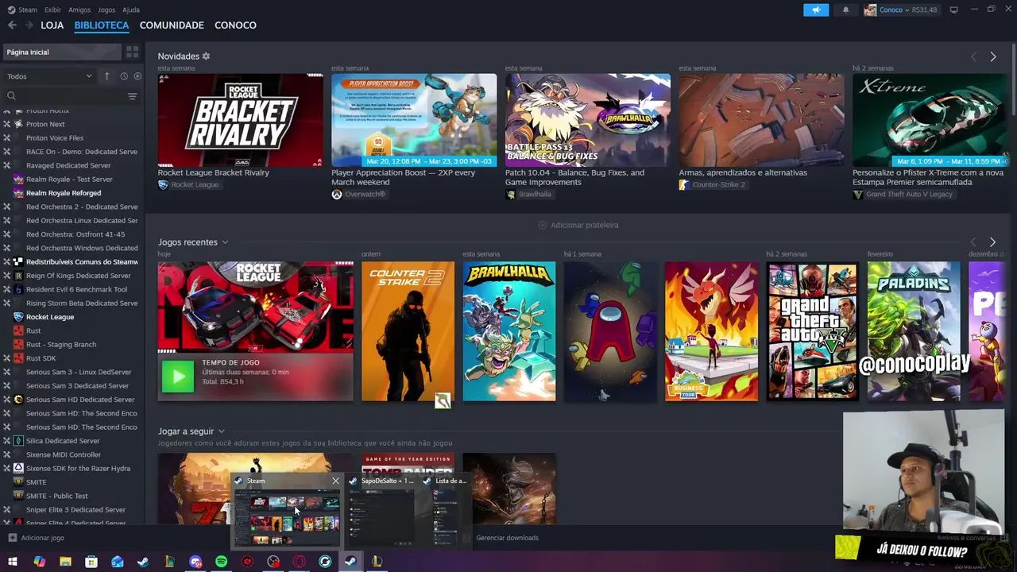The height and width of the screenshot is (572, 1017).
Task: Open the CONOCO profile tab
Action: pyautogui.click(x=235, y=25)
